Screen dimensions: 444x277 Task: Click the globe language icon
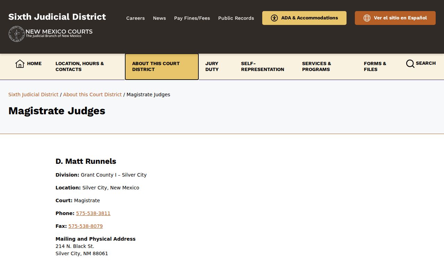pos(367,18)
